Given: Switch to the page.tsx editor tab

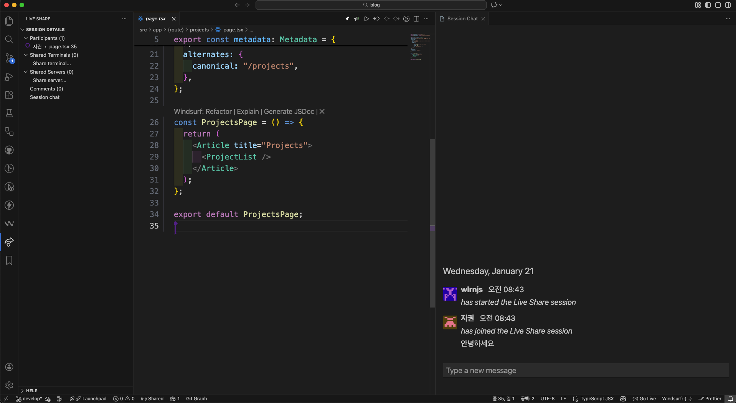Looking at the screenshot, I should point(155,19).
